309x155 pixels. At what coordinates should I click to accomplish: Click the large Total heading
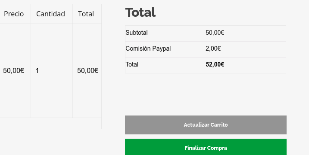tap(140, 12)
